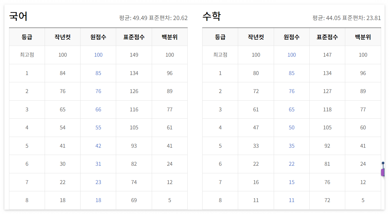Click the 표준점수 column header in the 수학 table

327,37
